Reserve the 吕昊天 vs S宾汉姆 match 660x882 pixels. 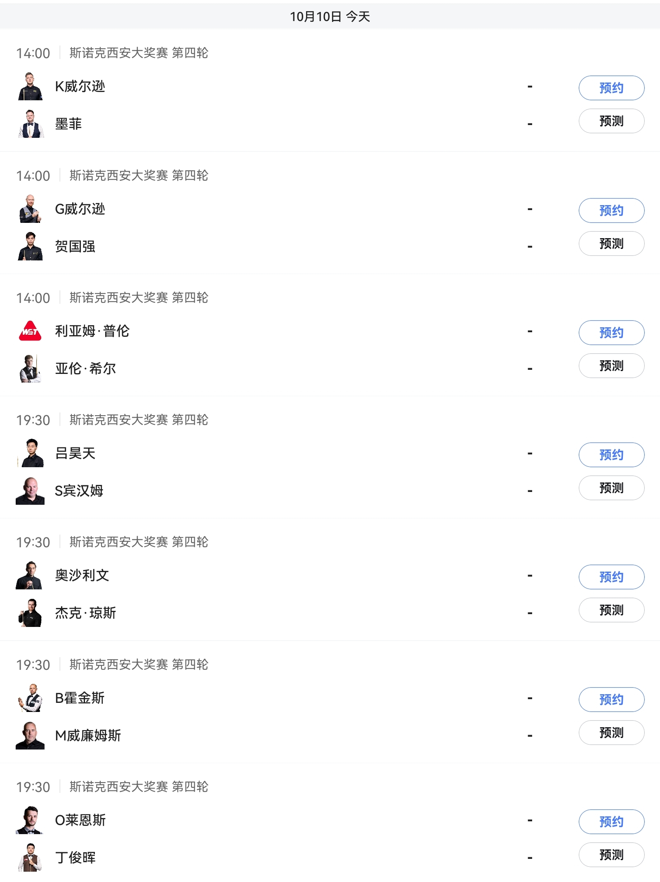(611, 455)
